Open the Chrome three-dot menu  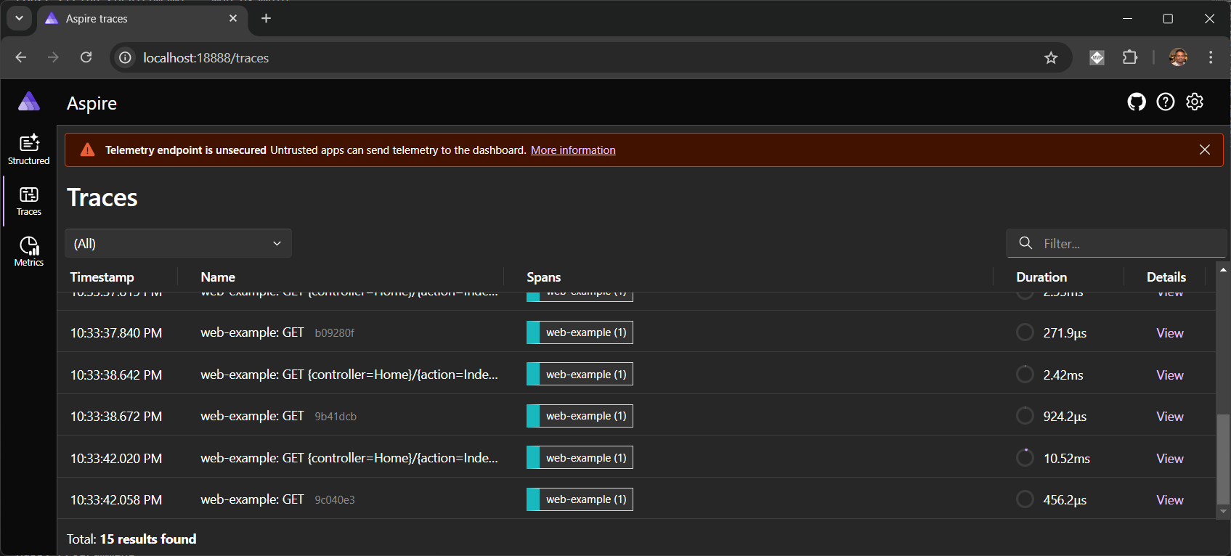(1211, 57)
